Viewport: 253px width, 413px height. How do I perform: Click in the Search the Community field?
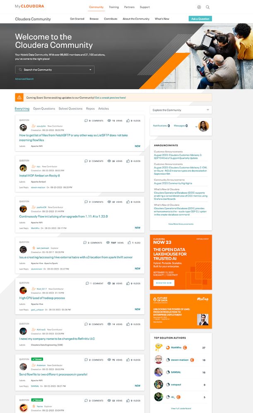[55, 70]
